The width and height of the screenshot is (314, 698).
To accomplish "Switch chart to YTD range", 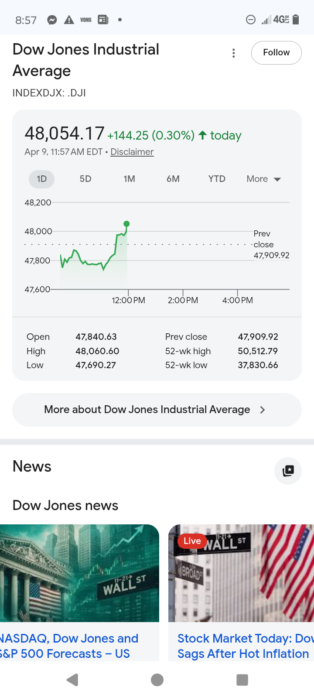I will click(x=217, y=179).
